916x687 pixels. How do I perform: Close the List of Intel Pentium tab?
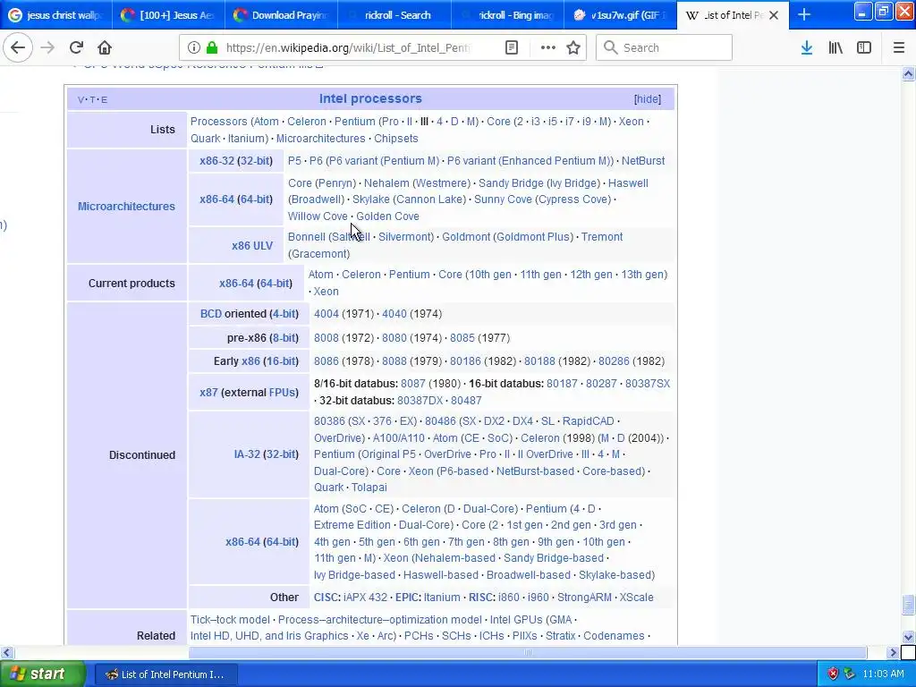click(774, 15)
